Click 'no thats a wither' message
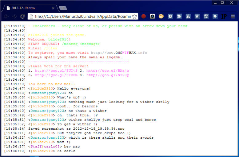239x157 pixels. 87,111
